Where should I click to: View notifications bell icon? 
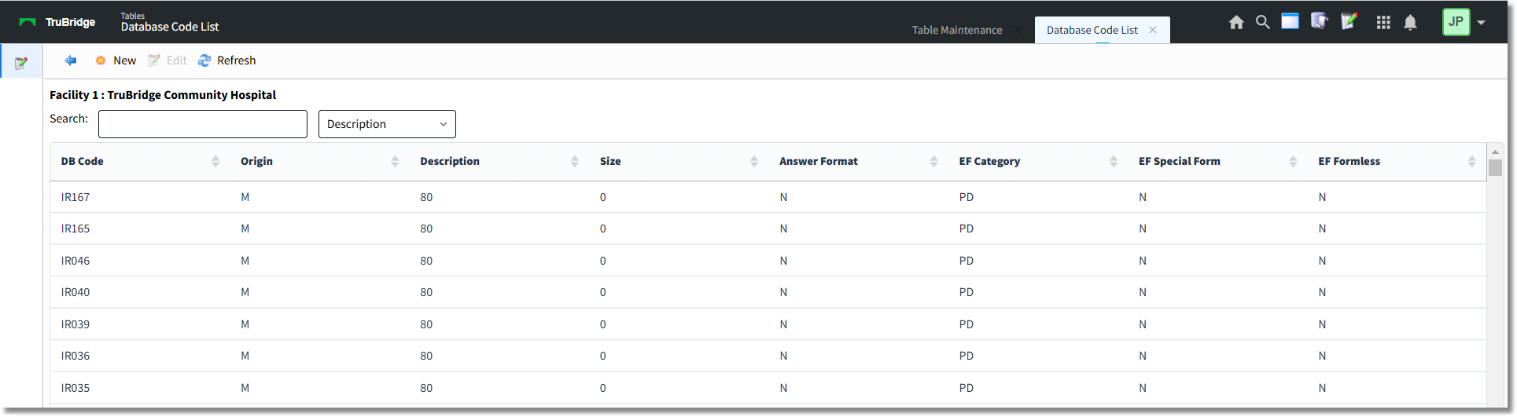(x=1411, y=22)
